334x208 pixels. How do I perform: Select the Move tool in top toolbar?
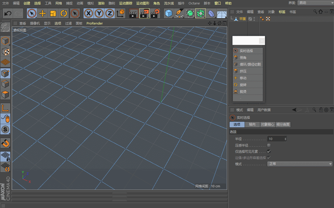coord(42,13)
